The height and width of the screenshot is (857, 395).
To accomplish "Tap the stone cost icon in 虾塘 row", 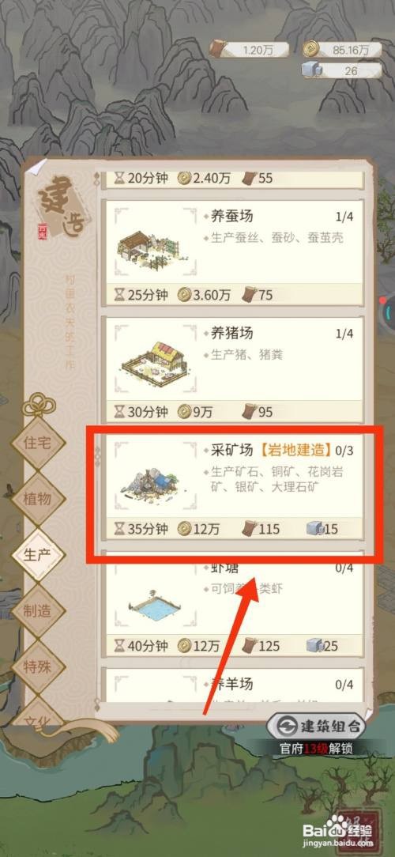I will click(x=314, y=645).
